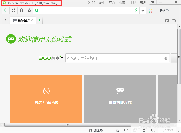Click the search submit button
181x133 pixels.
point(174,58)
